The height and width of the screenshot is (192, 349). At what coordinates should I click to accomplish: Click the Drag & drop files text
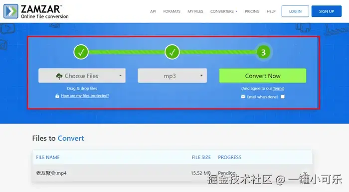[x=82, y=89]
